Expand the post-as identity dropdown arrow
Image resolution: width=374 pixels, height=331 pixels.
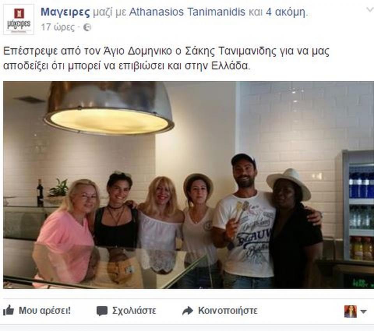[x=363, y=312]
